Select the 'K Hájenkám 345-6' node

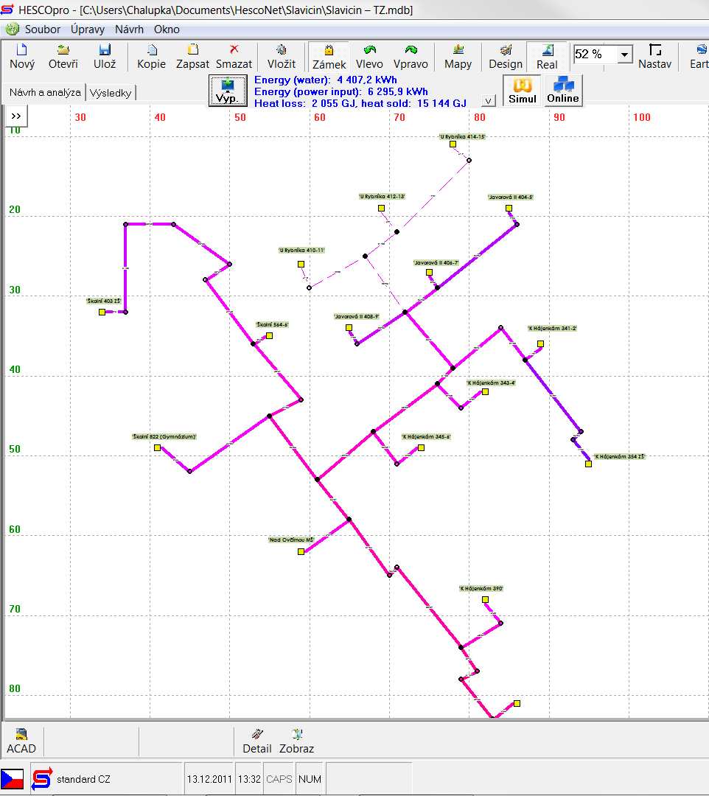pyautogui.click(x=421, y=448)
